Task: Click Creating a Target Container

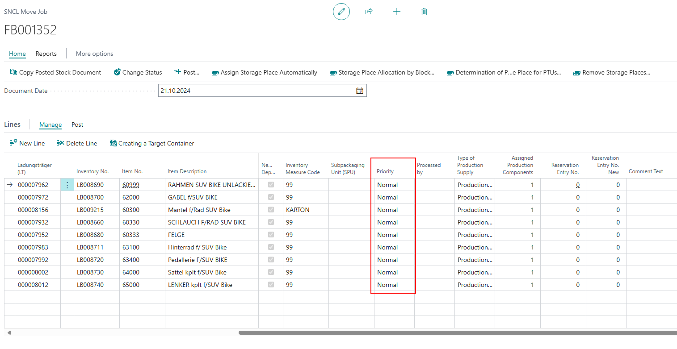Action: [152, 143]
